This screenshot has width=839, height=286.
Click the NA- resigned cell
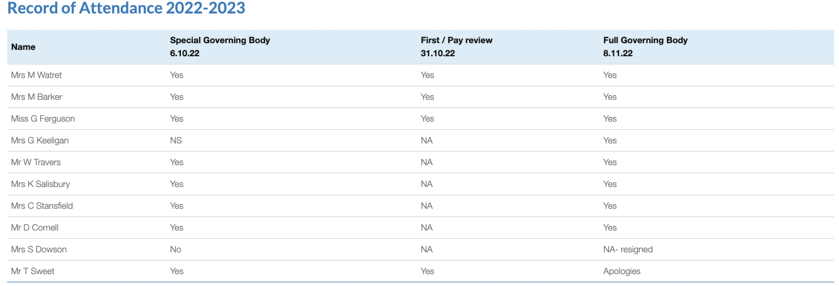pos(628,249)
